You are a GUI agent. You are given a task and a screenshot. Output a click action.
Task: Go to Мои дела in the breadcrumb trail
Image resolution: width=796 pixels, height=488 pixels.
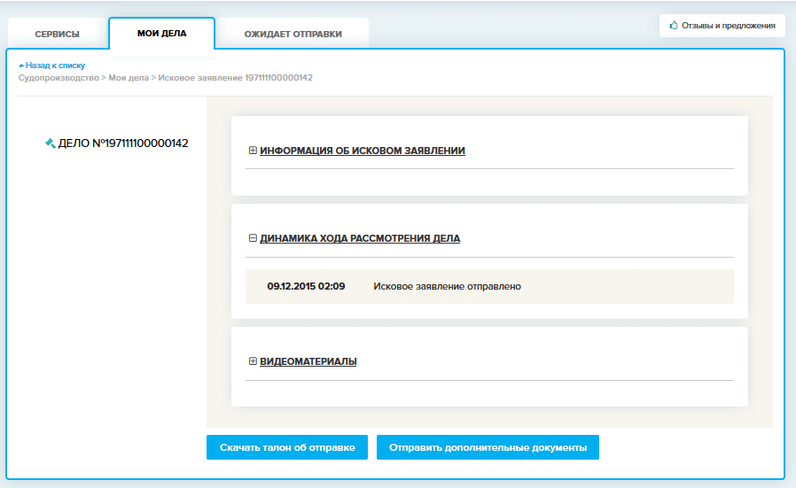coord(129,78)
